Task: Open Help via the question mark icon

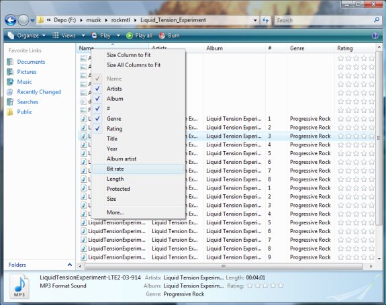Action: 375,36
